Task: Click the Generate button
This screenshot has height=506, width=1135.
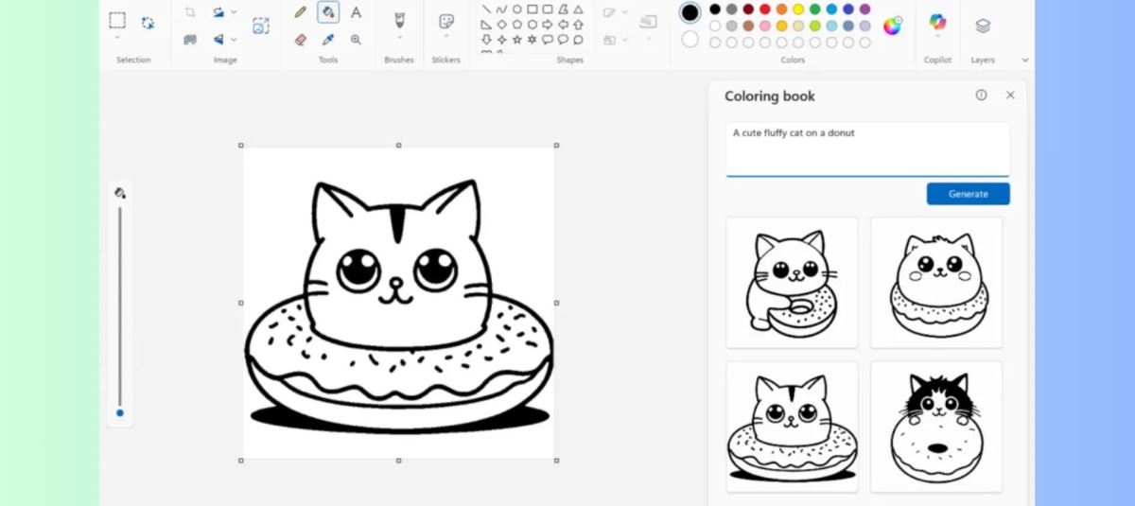Action: [x=968, y=194]
